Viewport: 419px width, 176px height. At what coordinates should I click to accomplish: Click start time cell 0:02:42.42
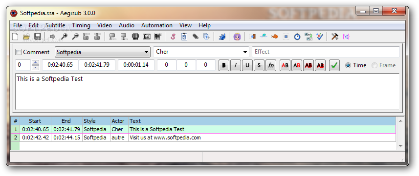(x=35, y=137)
